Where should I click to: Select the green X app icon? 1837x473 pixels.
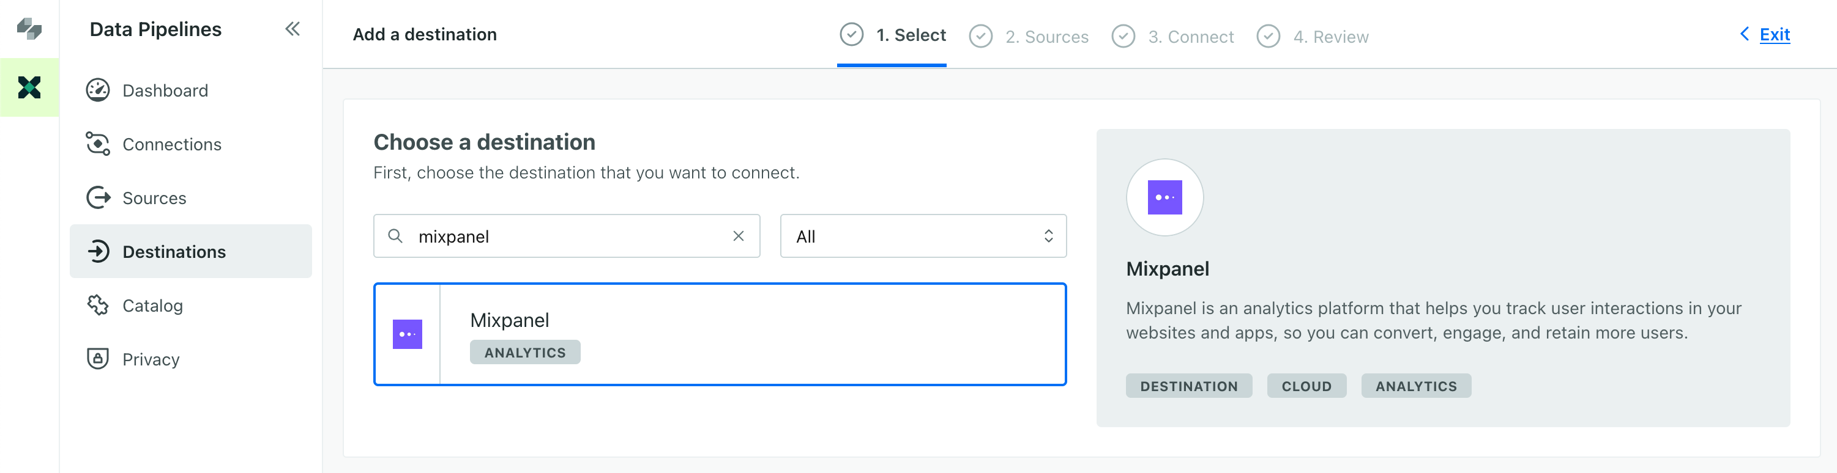29,87
